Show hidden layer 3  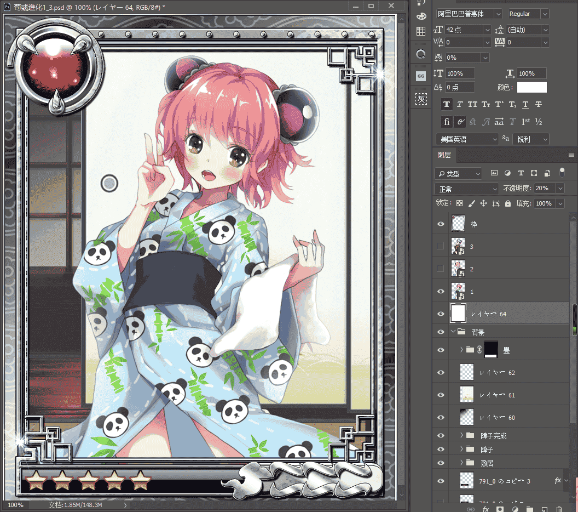[441, 246]
